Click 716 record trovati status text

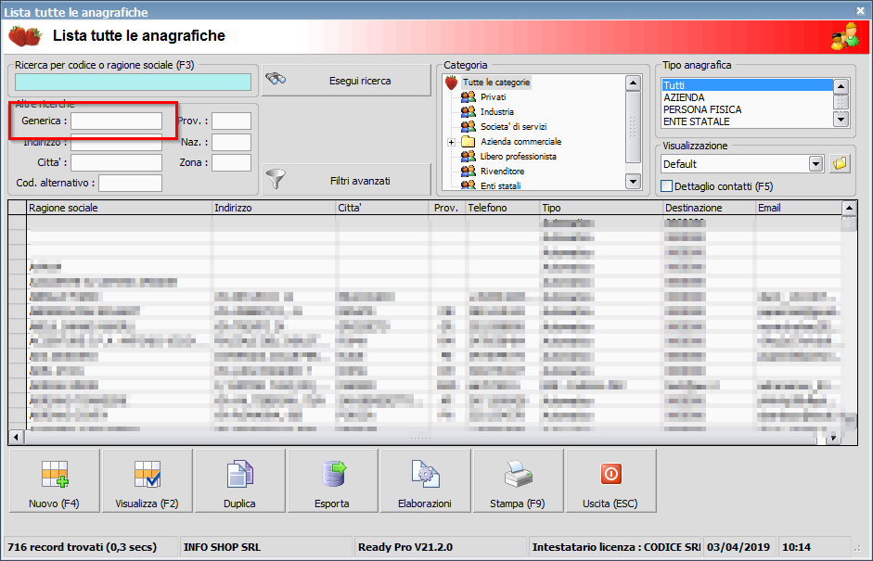click(83, 547)
